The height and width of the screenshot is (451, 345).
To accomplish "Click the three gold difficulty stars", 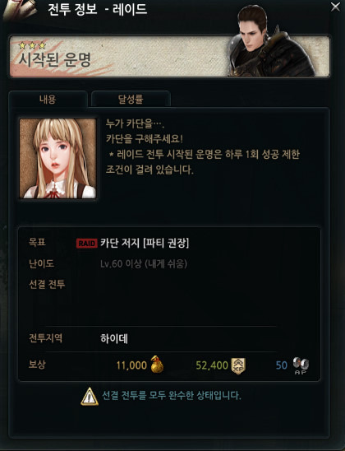I will coord(32,45).
